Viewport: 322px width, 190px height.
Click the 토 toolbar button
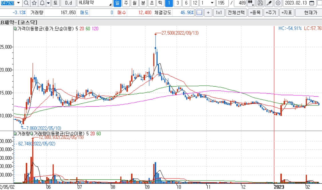[x=56, y=3]
